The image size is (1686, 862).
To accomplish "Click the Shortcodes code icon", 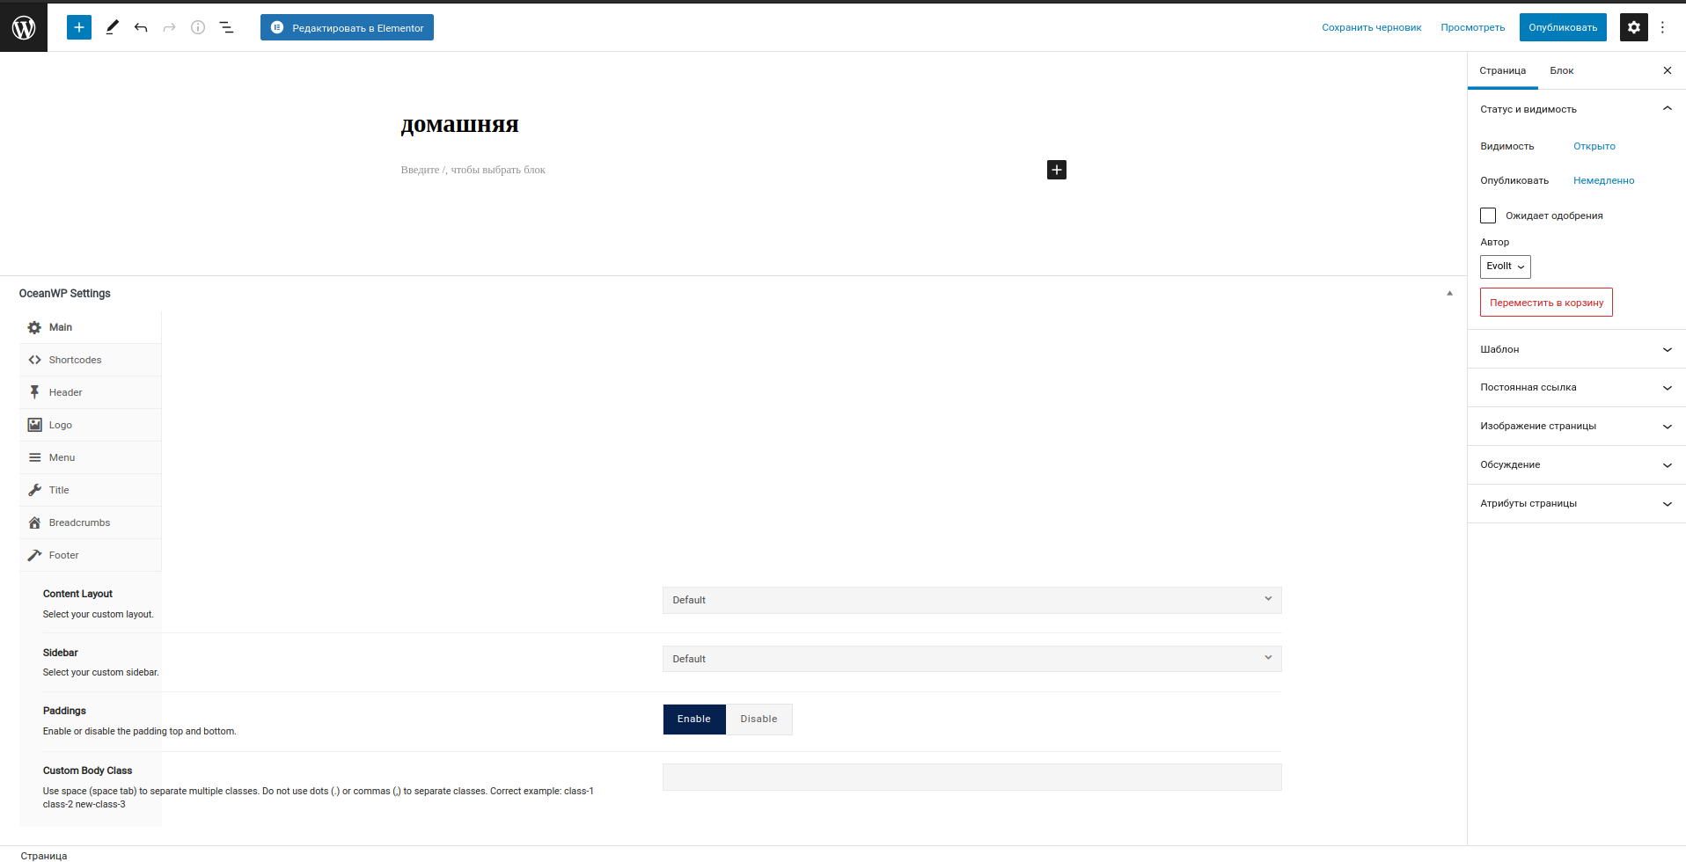I will [x=34, y=360].
